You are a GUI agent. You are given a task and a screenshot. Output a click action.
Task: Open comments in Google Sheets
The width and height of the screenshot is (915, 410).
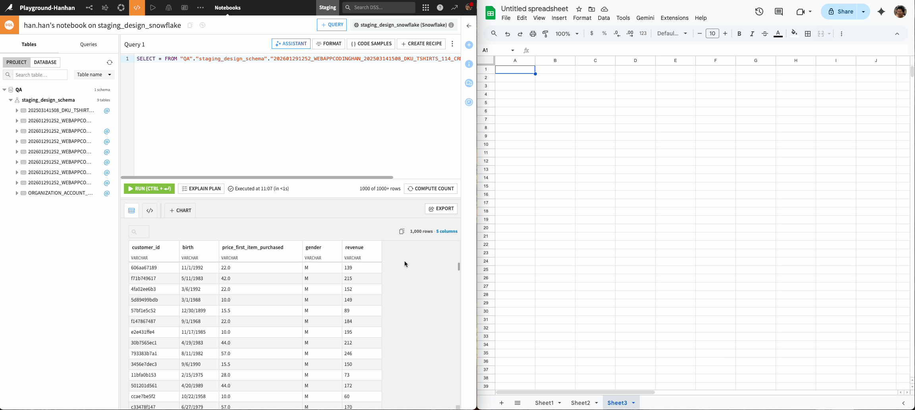pos(779,12)
